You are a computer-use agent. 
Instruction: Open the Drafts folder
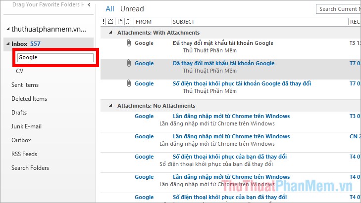19,113
